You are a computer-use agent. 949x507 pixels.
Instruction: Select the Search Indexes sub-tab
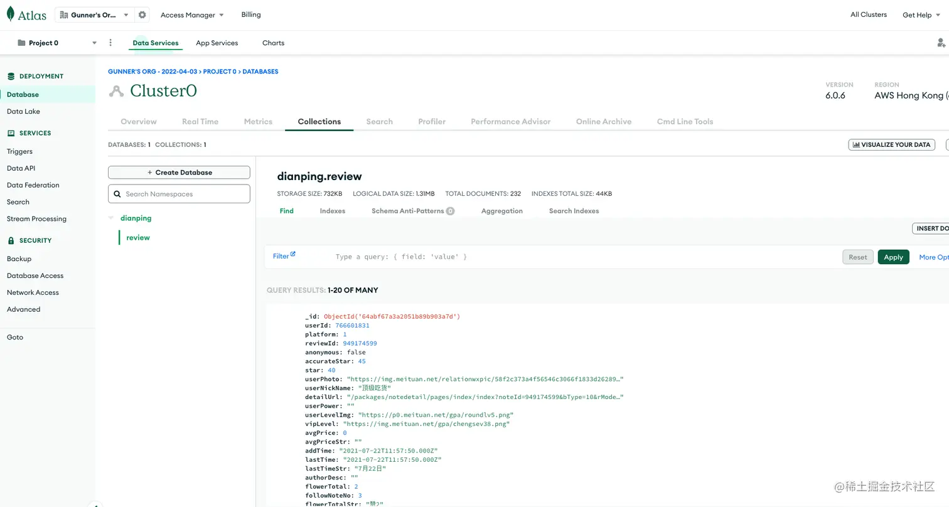click(x=574, y=211)
